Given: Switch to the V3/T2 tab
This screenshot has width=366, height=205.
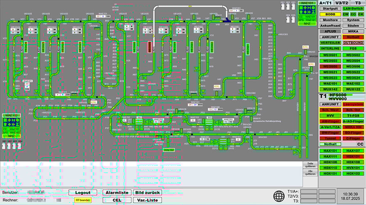Looking at the screenshot, I should pos(342,3).
